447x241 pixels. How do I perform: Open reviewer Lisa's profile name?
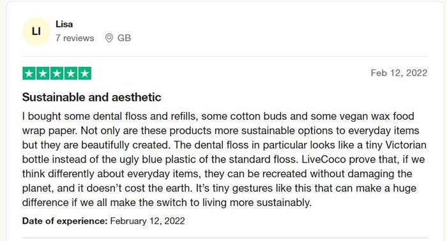64,24
